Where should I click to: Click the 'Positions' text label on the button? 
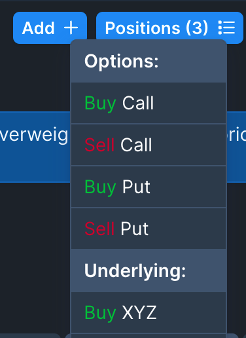tap(143, 28)
